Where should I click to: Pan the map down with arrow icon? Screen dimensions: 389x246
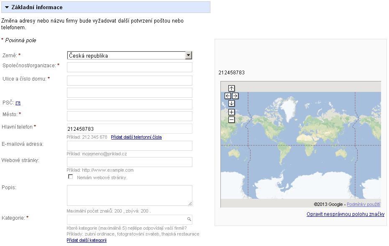[x=231, y=103]
